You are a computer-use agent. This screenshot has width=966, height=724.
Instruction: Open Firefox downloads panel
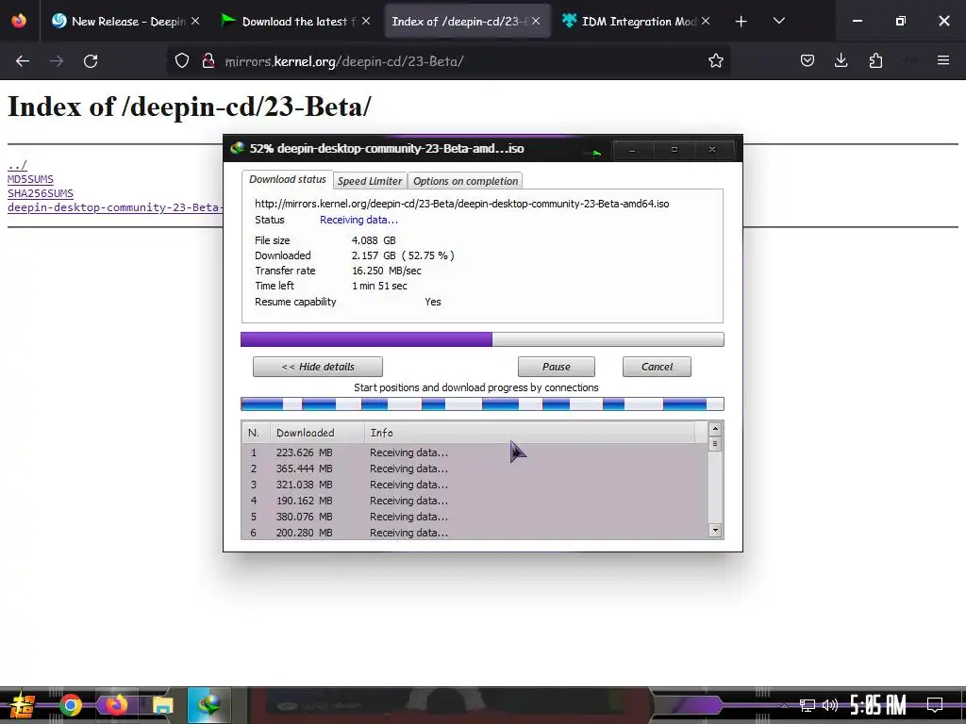tap(841, 61)
